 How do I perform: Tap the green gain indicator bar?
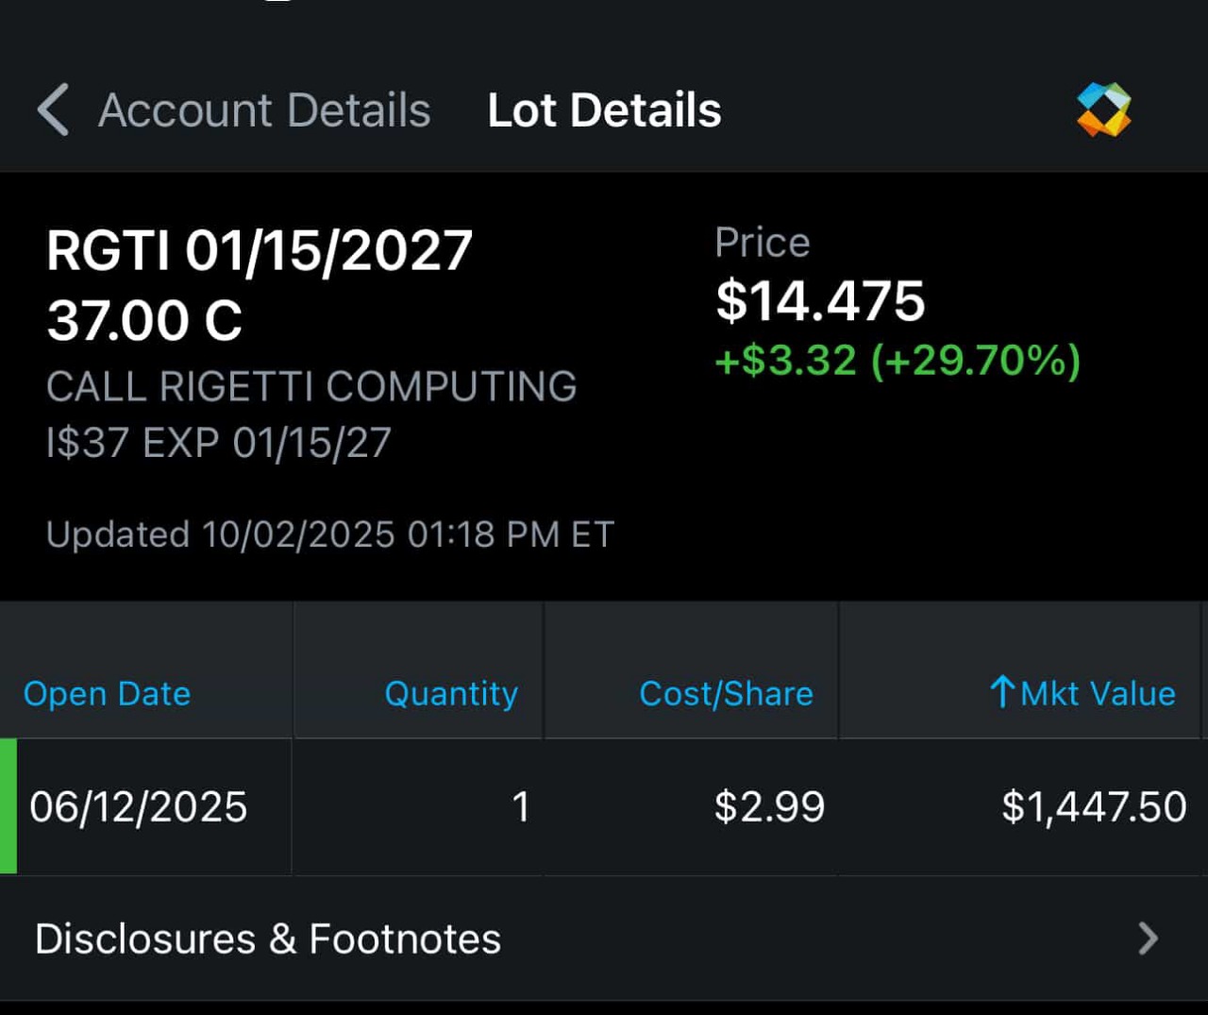[8, 806]
